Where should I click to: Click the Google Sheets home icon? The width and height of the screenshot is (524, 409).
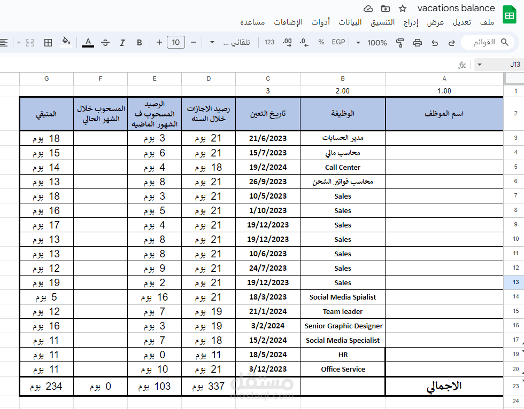[x=509, y=14]
